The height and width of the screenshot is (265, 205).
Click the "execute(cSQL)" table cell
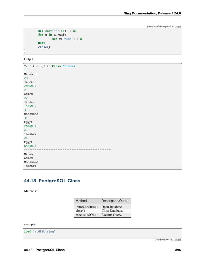tap(85, 215)
